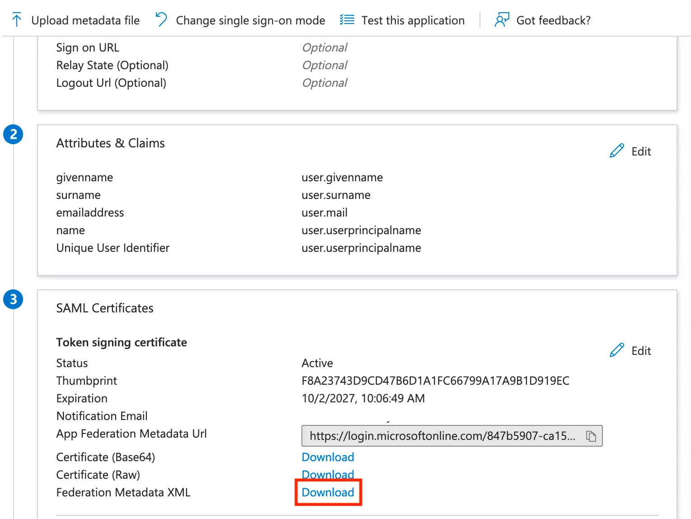Select Upload metadata file text

coord(85,20)
